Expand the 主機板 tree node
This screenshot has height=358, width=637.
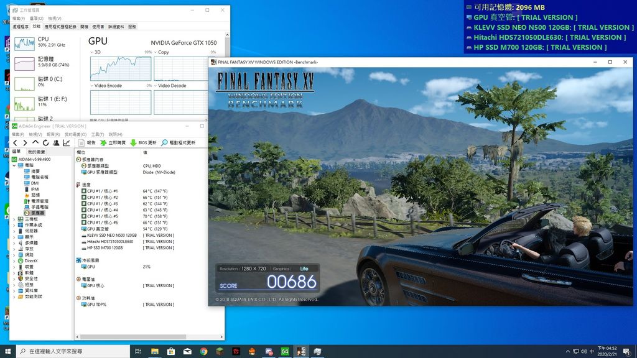(14, 219)
